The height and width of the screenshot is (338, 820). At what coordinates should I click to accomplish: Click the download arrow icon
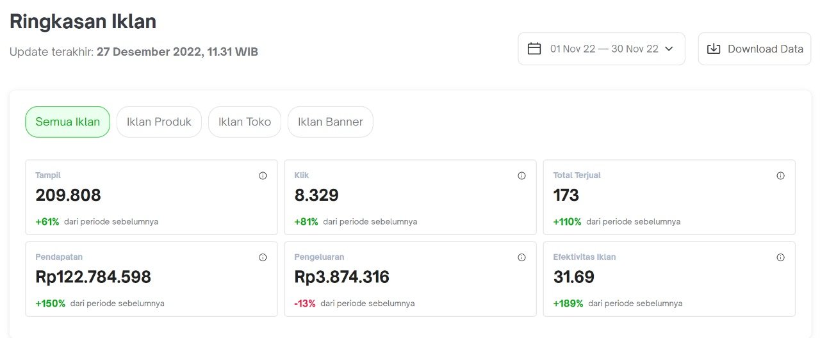pos(714,49)
